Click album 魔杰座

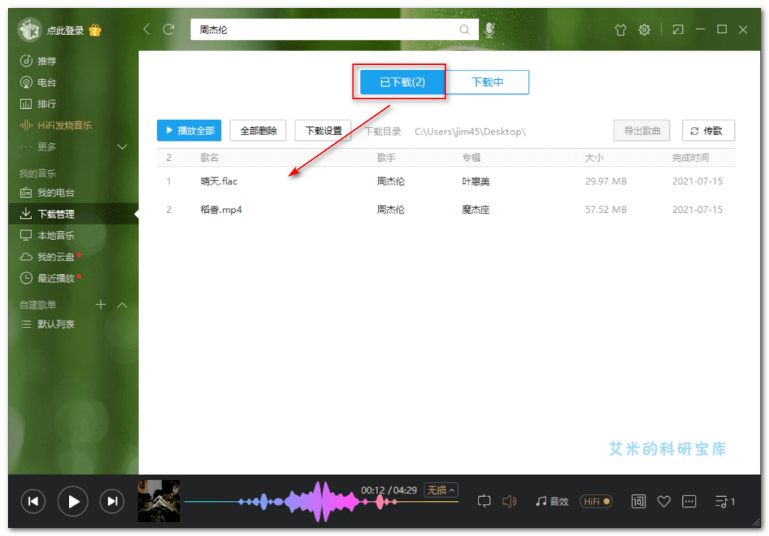tap(475, 210)
